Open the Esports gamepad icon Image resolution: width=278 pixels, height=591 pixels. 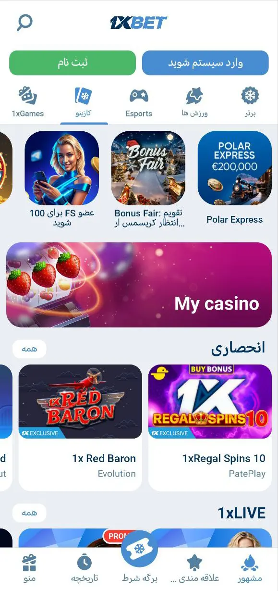[x=139, y=96]
